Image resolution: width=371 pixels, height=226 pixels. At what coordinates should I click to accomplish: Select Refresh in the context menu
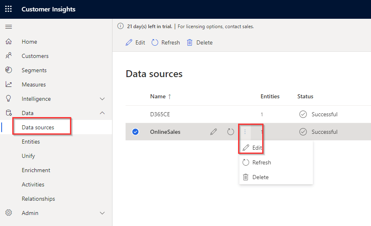pyautogui.click(x=261, y=162)
